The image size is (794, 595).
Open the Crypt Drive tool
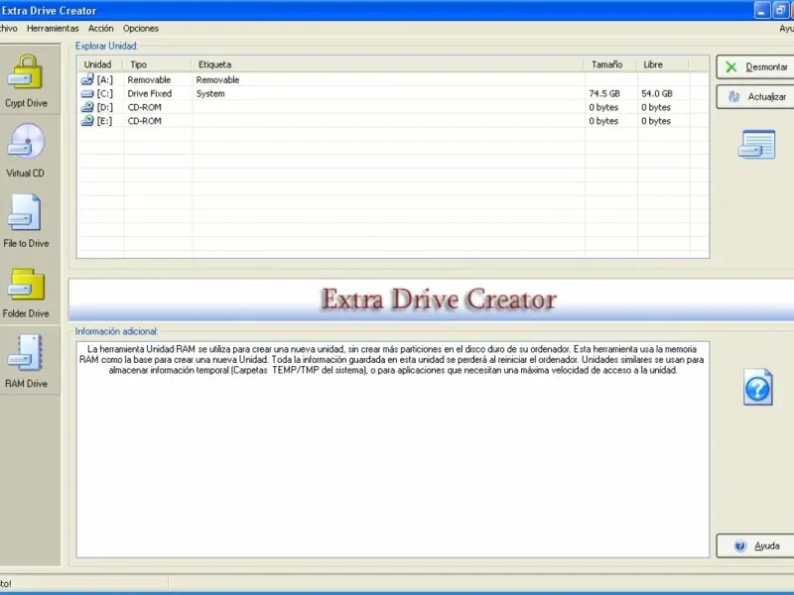pyautogui.click(x=27, y=81)
